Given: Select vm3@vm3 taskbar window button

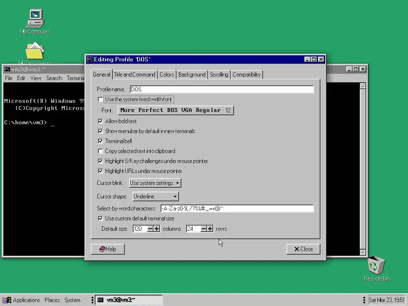Looking at the screenshot, I should [x=129, y=300].
